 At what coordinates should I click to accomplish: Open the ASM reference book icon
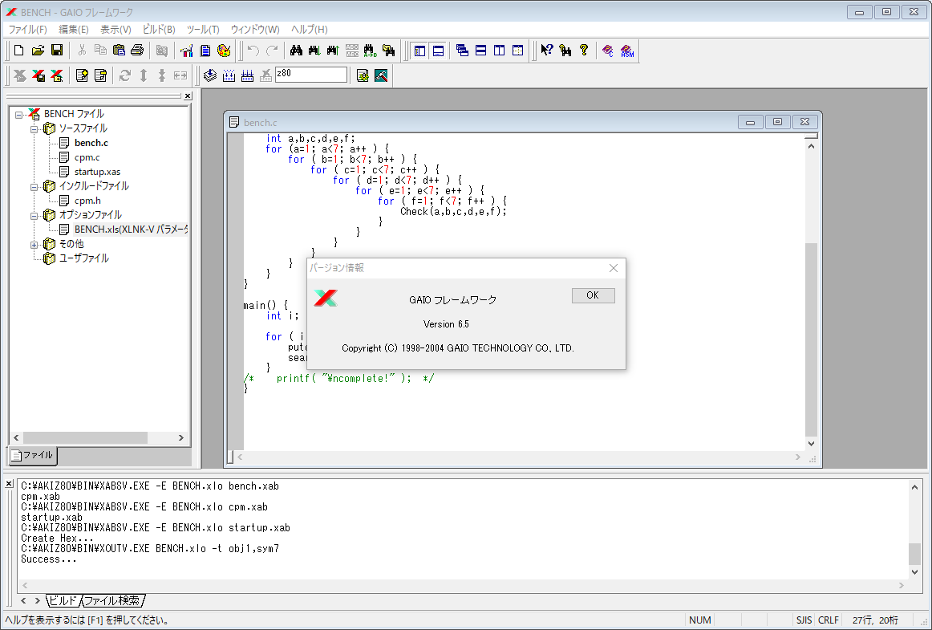point(626,51)
